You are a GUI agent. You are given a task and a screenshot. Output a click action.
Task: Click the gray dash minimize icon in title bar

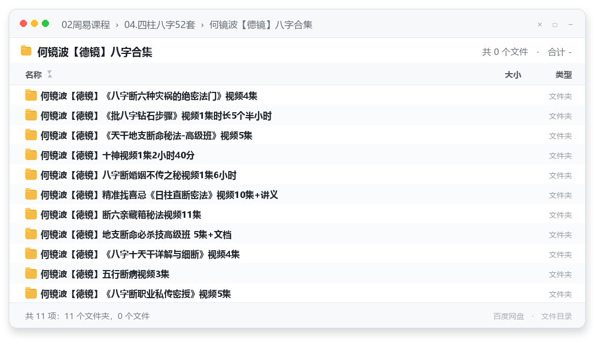[570, 25]
